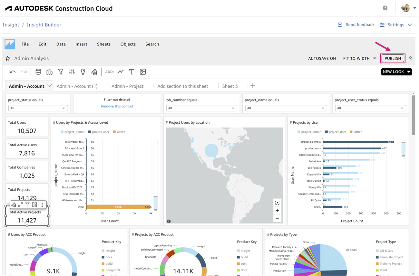Open the Insert menu
The image size is (419, 276).
(81, 44)
